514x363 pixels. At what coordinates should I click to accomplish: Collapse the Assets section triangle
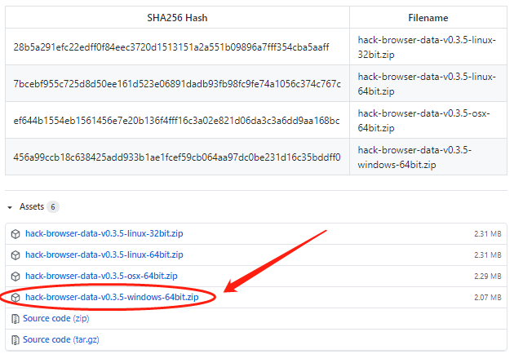coord(10,207)
